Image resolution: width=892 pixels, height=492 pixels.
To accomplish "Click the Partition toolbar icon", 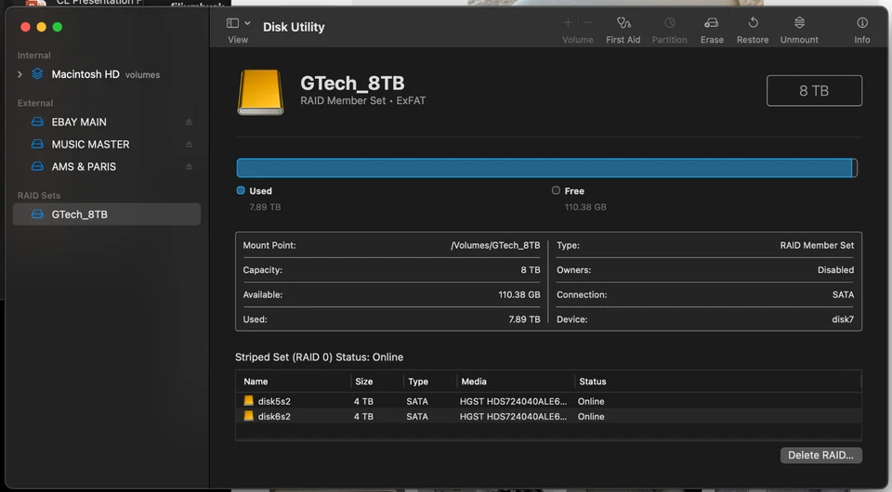I will click(670, 22).
